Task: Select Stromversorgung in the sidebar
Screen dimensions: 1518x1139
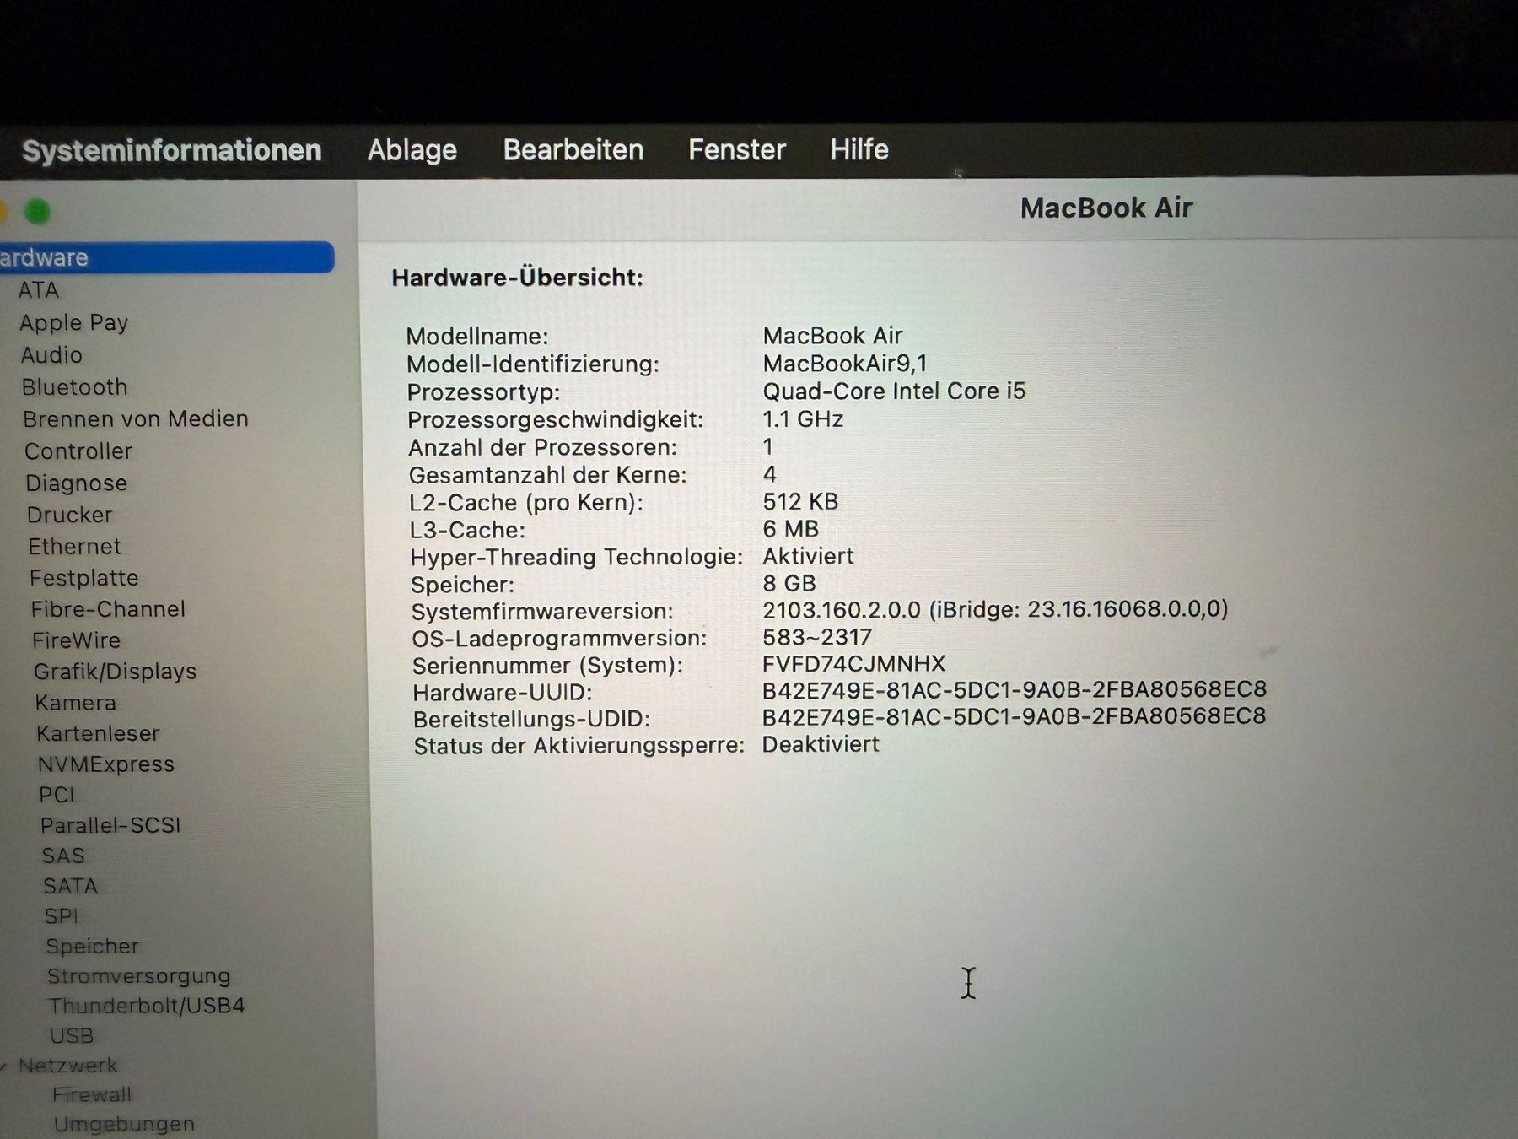Action: coord(139,976)
